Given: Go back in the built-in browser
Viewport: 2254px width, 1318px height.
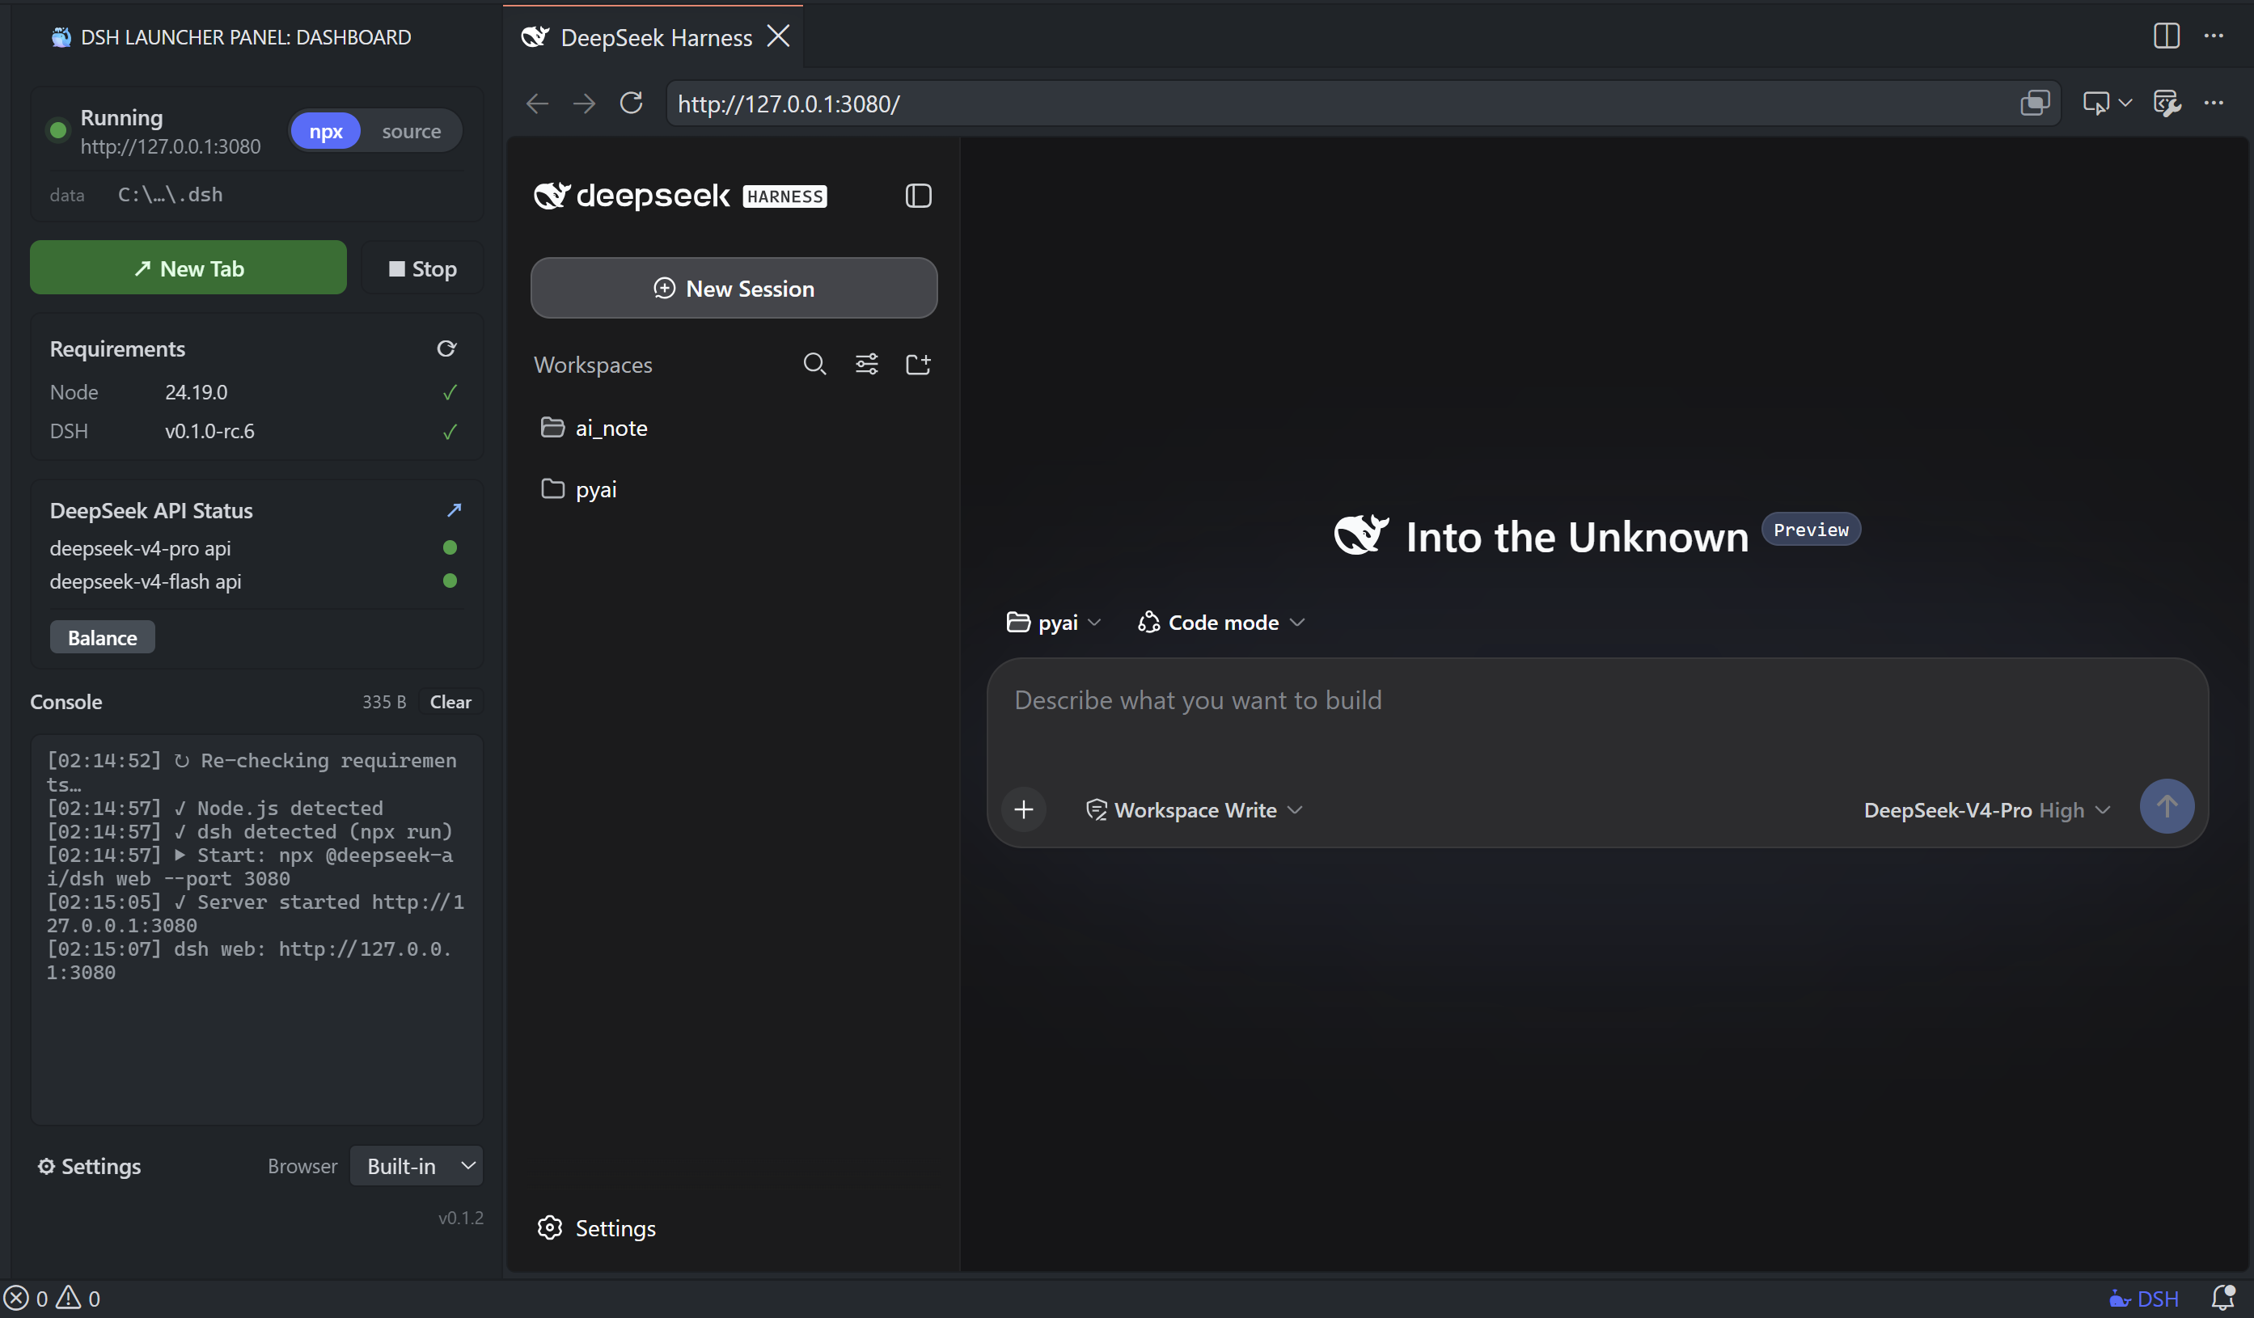Looking at the screenshot, I should click(537, 103).
